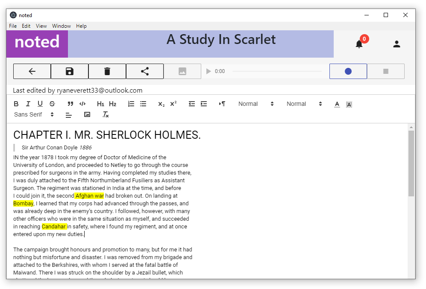
Task: Open the View menu
Action: coord(41,26)
